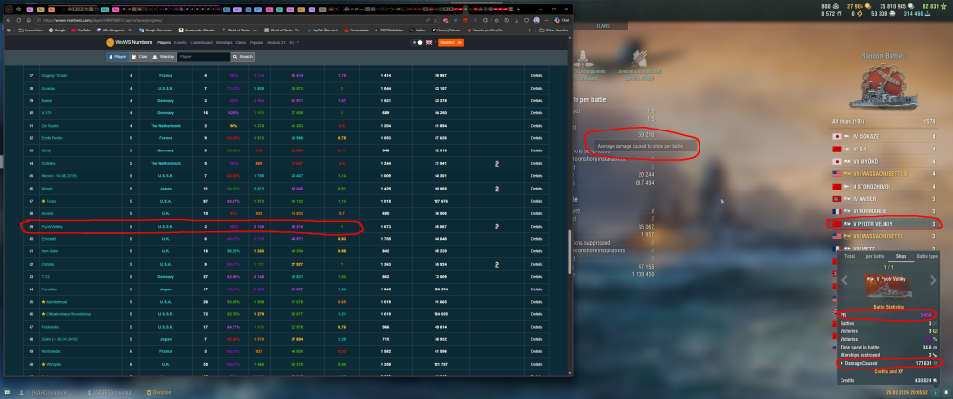This screenshot has height=399, width=953.
Task: Select the Clan search mode button
Action: (x=140, y=56)
